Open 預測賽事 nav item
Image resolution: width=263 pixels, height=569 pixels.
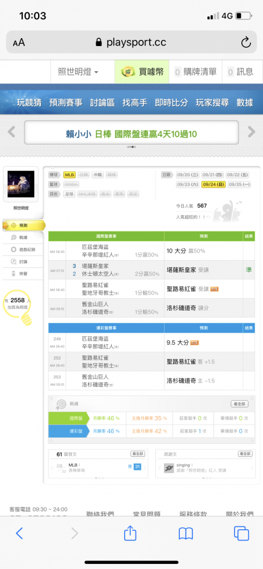tap(66, 102)
